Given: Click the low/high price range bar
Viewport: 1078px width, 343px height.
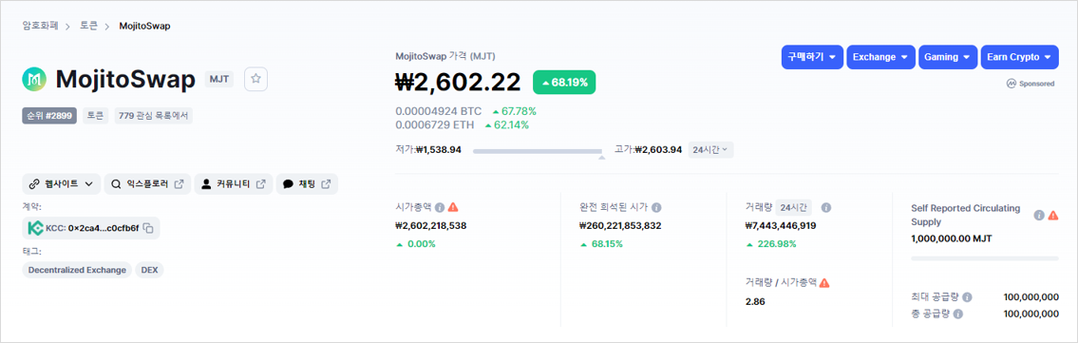Looking at the screenshot, I should coord(539,151).
